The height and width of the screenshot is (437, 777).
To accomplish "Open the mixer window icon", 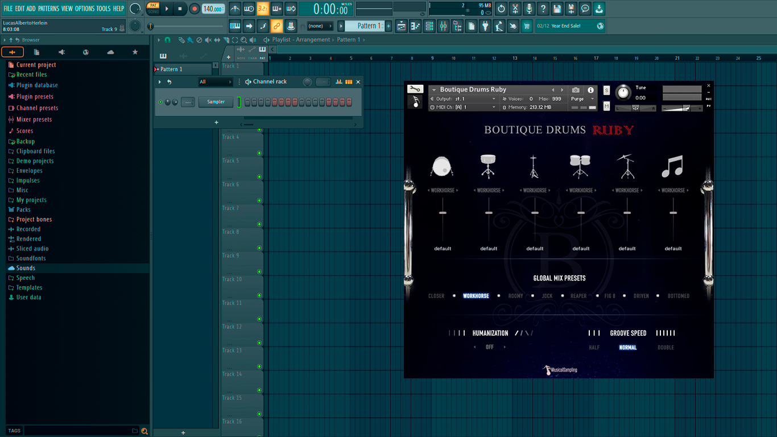I will pyautogui.click(x=443, y=26).
